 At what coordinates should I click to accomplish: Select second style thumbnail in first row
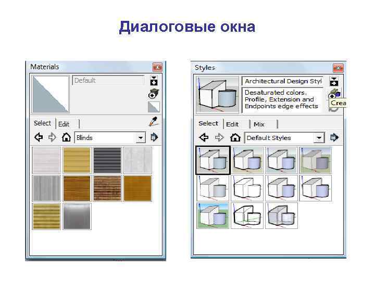(247, 160)
